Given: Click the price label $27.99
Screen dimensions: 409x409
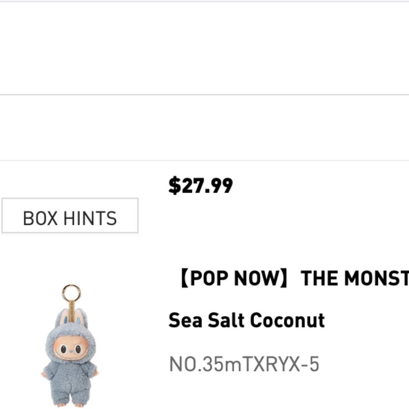Looking at the screenshot, I should [x=202, y=186].
